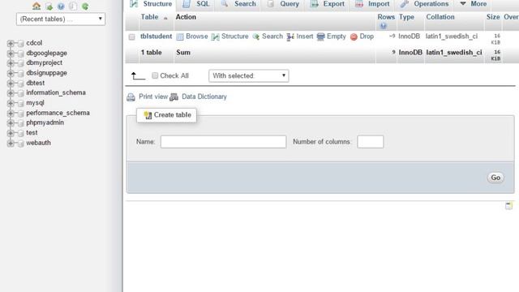Click the dbgooglepage database icon
The height and width of the screenshot is (292, 519).
point(20,54)
